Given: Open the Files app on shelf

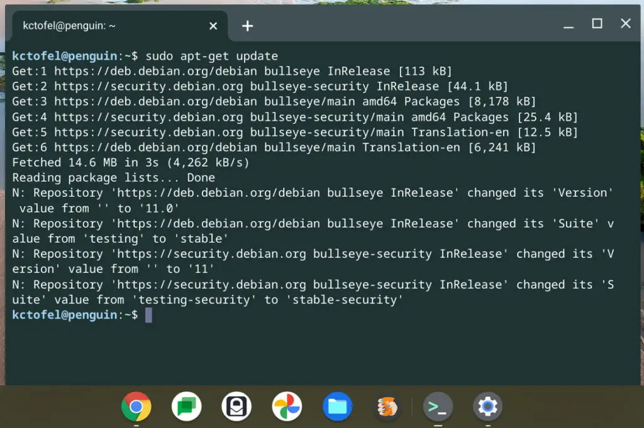Looking at the screenshot, I should (x=337, y=407).
